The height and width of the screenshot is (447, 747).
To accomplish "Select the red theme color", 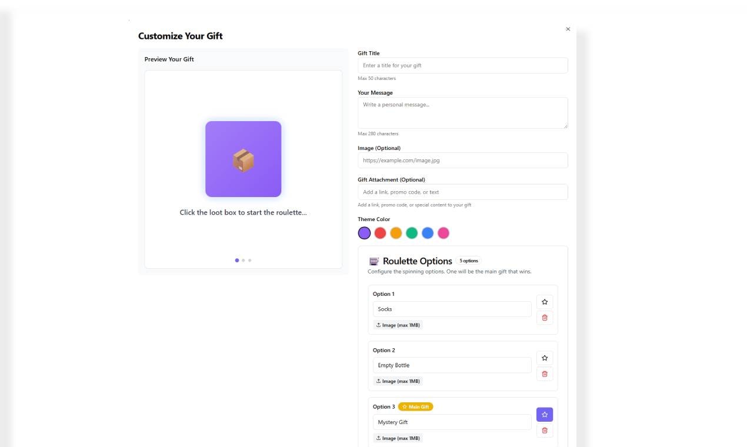I will pos(380,233).
